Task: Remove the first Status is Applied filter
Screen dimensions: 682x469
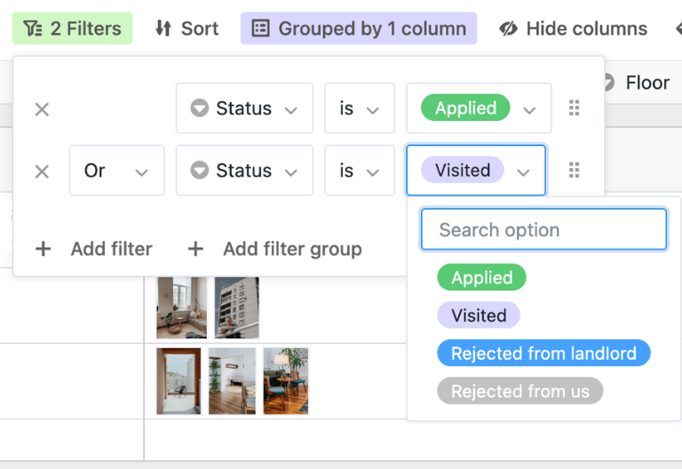Action: [42, 108]
